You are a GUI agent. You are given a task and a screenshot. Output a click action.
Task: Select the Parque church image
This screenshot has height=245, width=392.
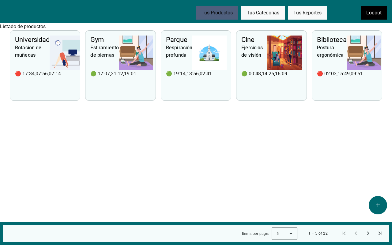click(209, 53)
